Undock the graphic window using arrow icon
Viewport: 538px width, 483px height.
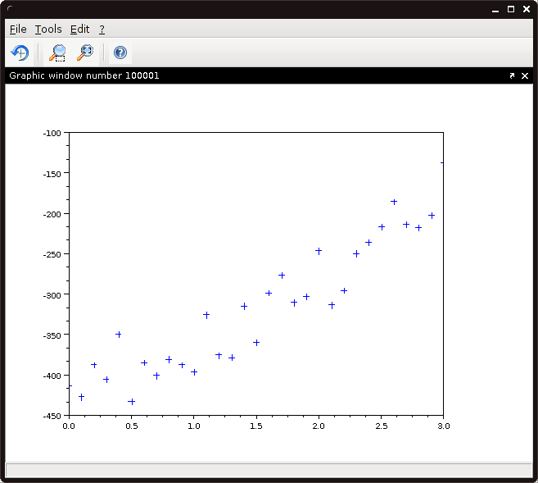click(512, 75)
